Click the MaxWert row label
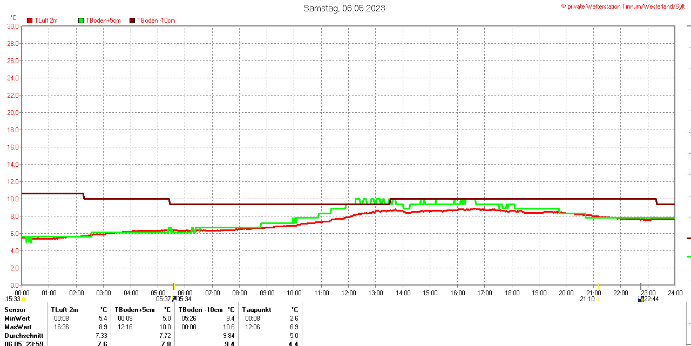This screenshot has width=691, height=346. [18, 327]
